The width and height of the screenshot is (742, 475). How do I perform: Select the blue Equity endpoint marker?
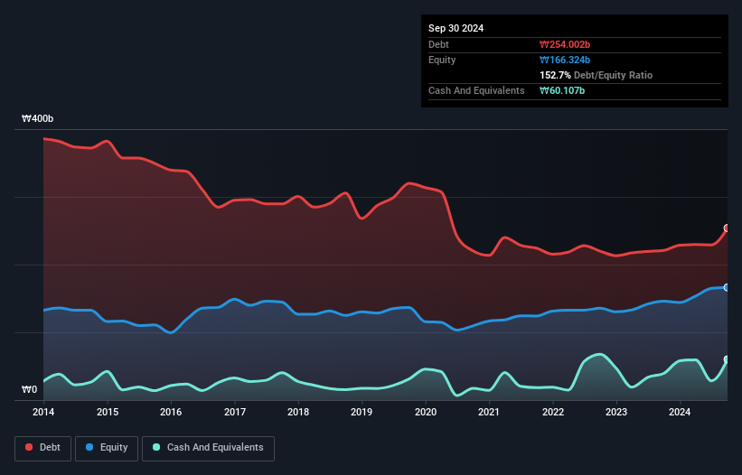pyautogui.click(x=727, y=287)
